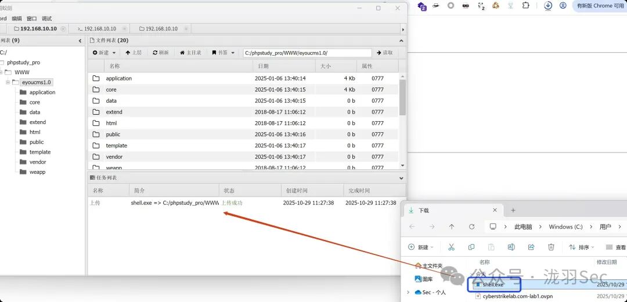Open the template folder row
Screen dimensions: 627x302
point(243,145)
